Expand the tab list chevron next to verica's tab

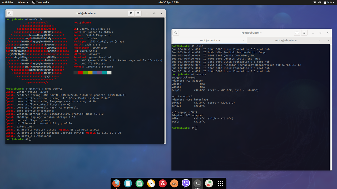pyautogui.click(x=328, y=40)
